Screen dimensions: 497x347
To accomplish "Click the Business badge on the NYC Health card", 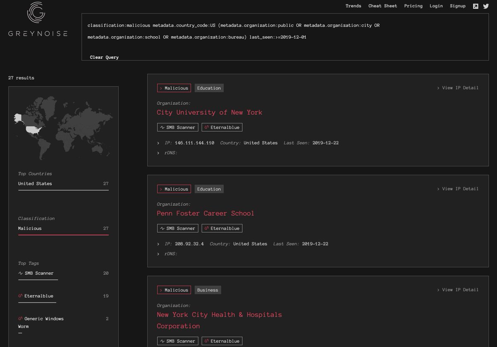I will click(x=208, y=290).
